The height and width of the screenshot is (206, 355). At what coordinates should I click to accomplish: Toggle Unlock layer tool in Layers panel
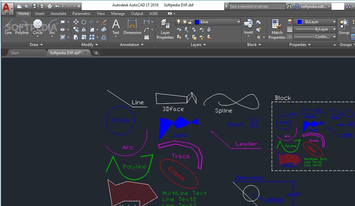point(201,37)
